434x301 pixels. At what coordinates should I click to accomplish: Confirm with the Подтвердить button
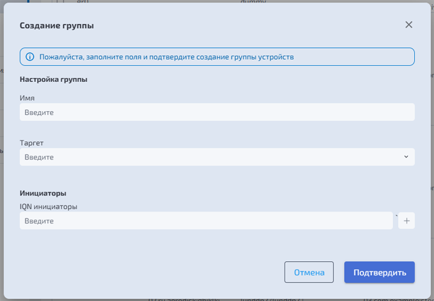(x=379, y=272)
